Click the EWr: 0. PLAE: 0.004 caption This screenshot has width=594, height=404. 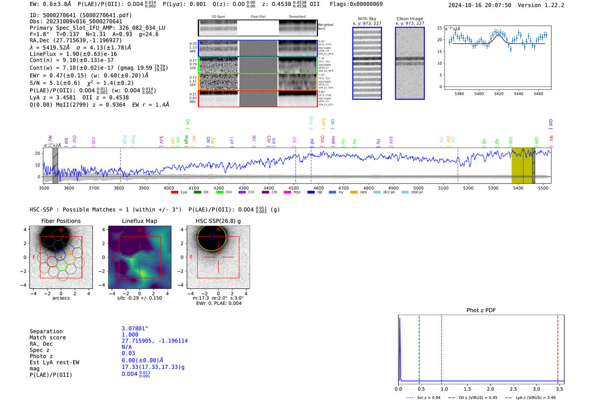click(x=219, y=304)
